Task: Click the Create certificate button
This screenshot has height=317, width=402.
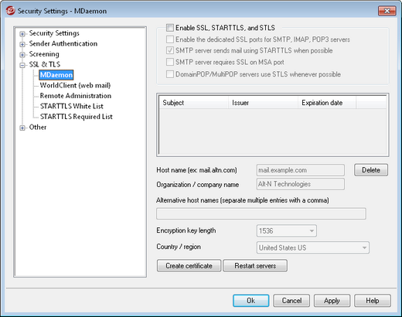Action: (x=189, y=265)
